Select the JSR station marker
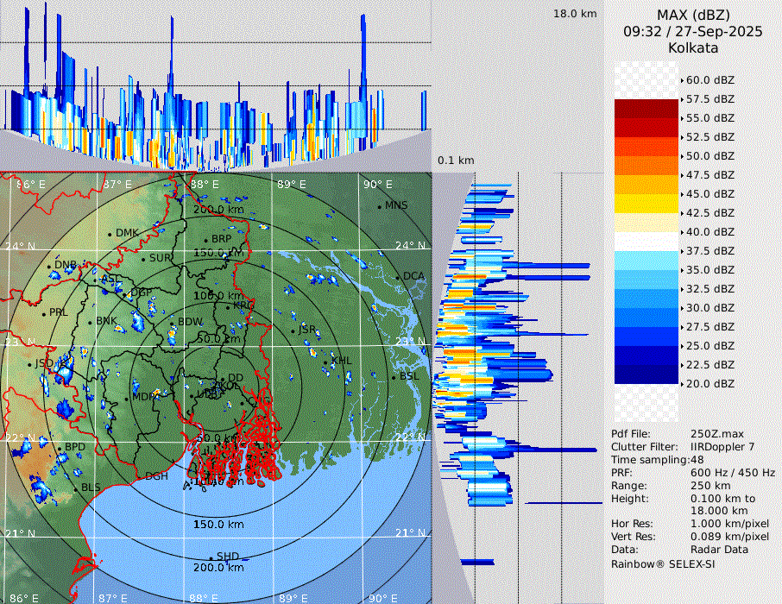The height and width of the screenshot is (604, 782). point(293,330)
